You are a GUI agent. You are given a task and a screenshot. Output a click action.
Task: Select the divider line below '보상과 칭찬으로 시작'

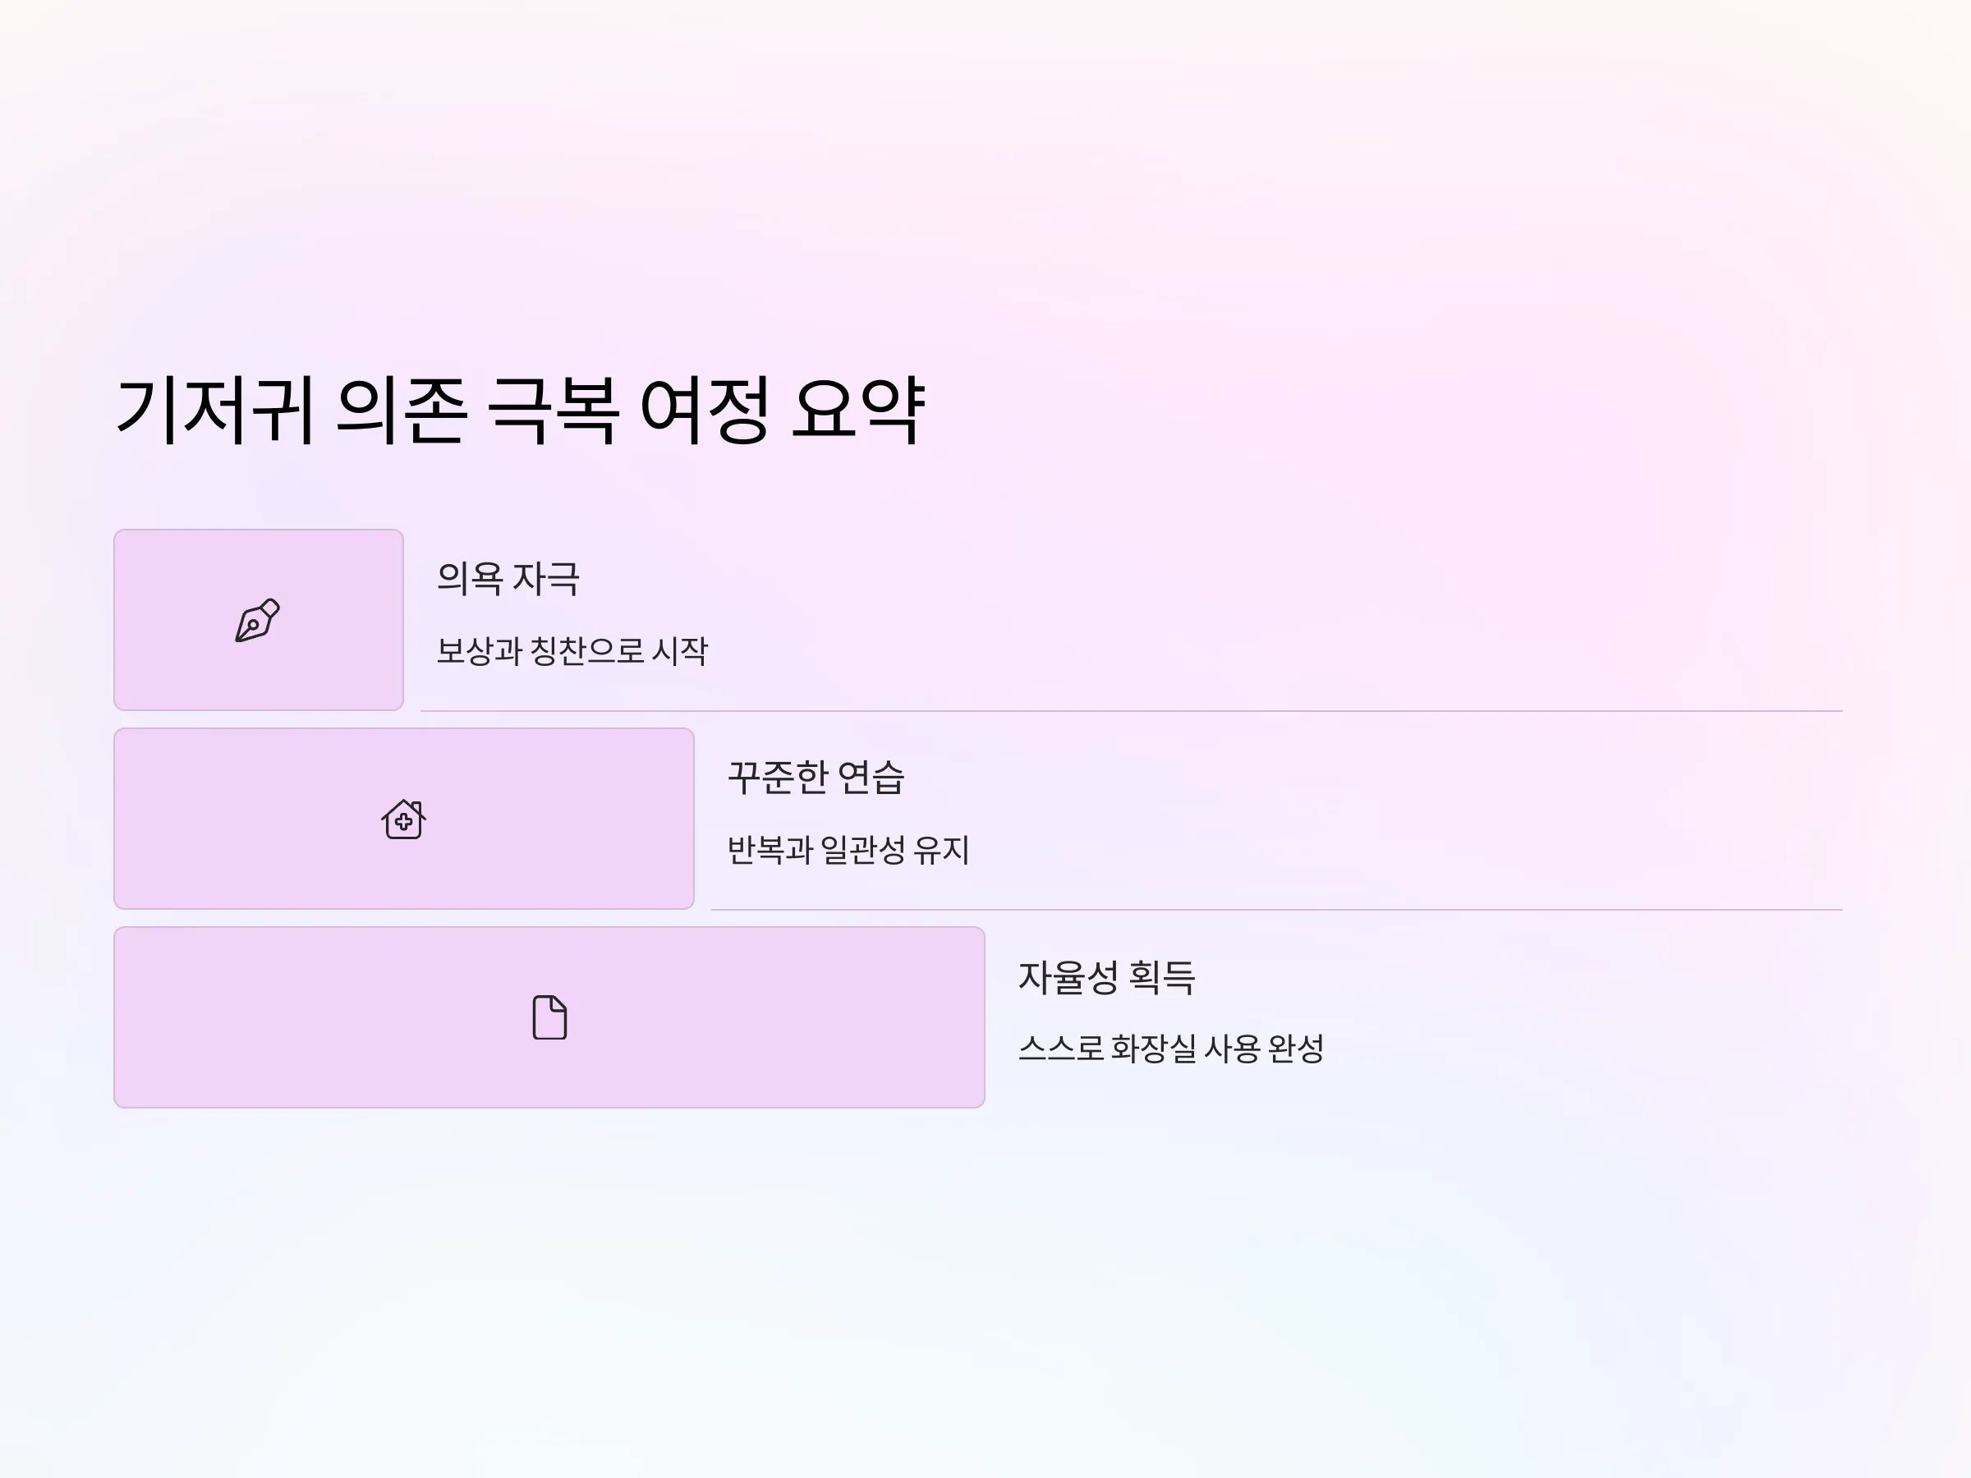(x=1132, y=711)
